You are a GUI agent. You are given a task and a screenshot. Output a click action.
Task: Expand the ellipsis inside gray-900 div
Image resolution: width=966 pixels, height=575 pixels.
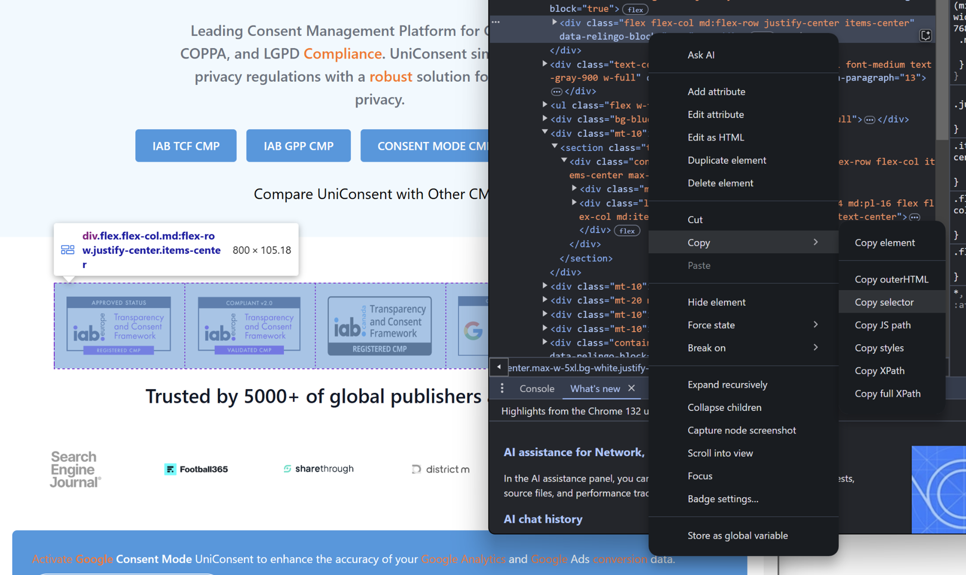(556, 91)
